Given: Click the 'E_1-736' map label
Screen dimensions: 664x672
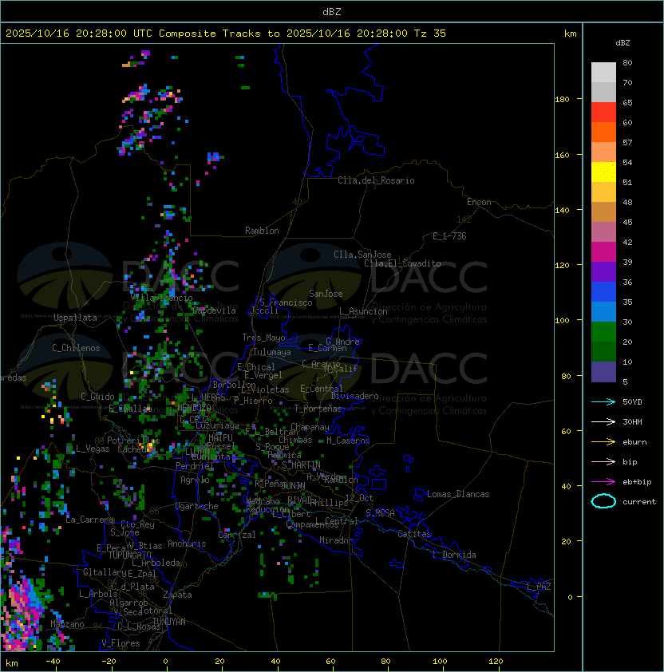Looking at the screenshot, I should (449, 236).
